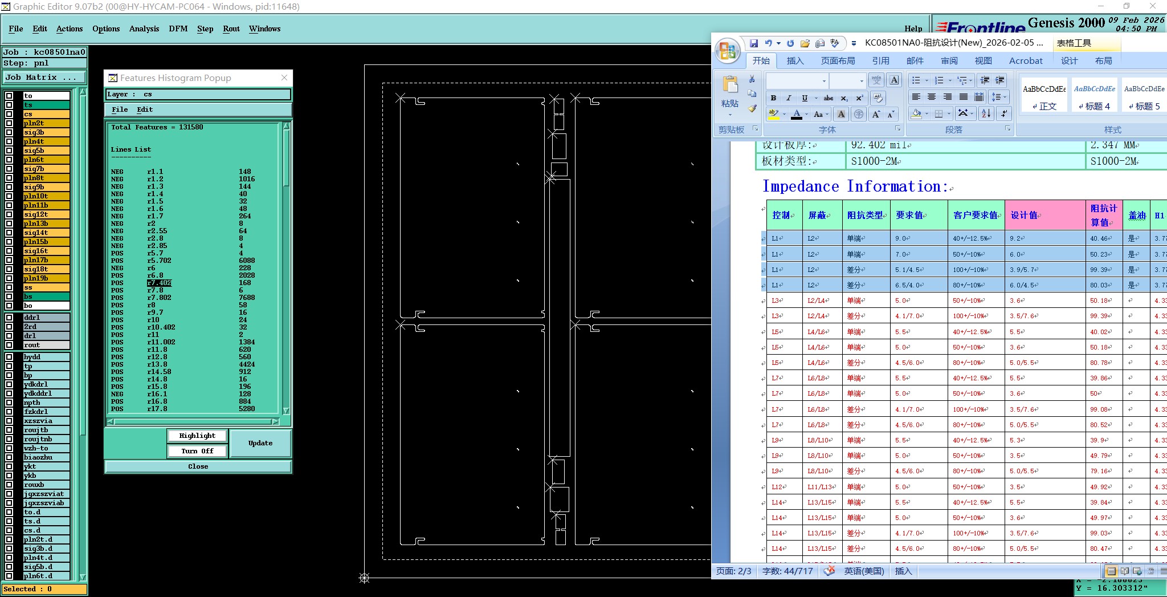
Task: Click Align Text Left icon
Action: [x=916, y=97]
